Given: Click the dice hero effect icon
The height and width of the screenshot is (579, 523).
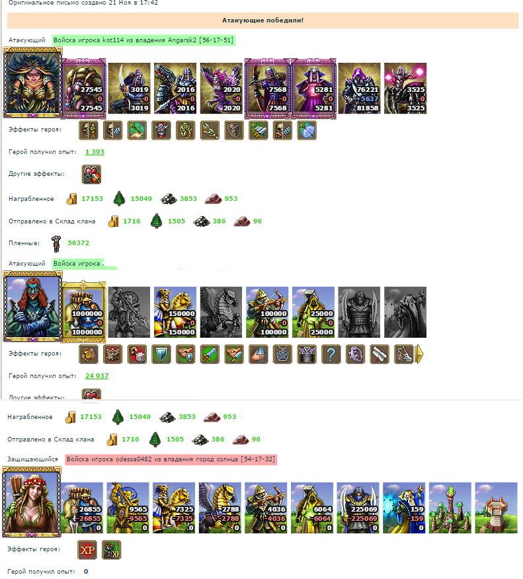Looking at the screenshot, I should [x=137, y=354].
